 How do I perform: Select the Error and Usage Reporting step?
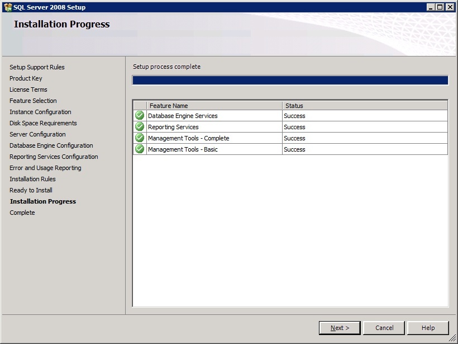[x=46, y=168]
